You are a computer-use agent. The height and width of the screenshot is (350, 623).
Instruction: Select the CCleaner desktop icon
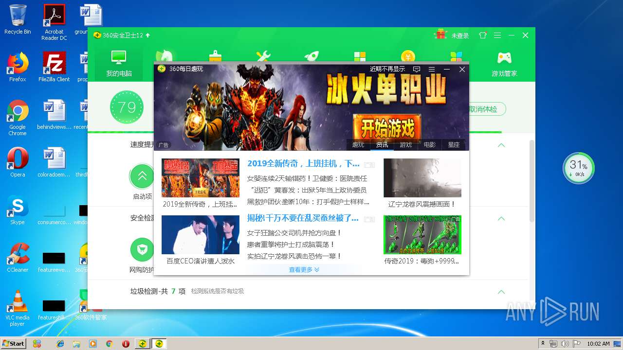point(18,258)
